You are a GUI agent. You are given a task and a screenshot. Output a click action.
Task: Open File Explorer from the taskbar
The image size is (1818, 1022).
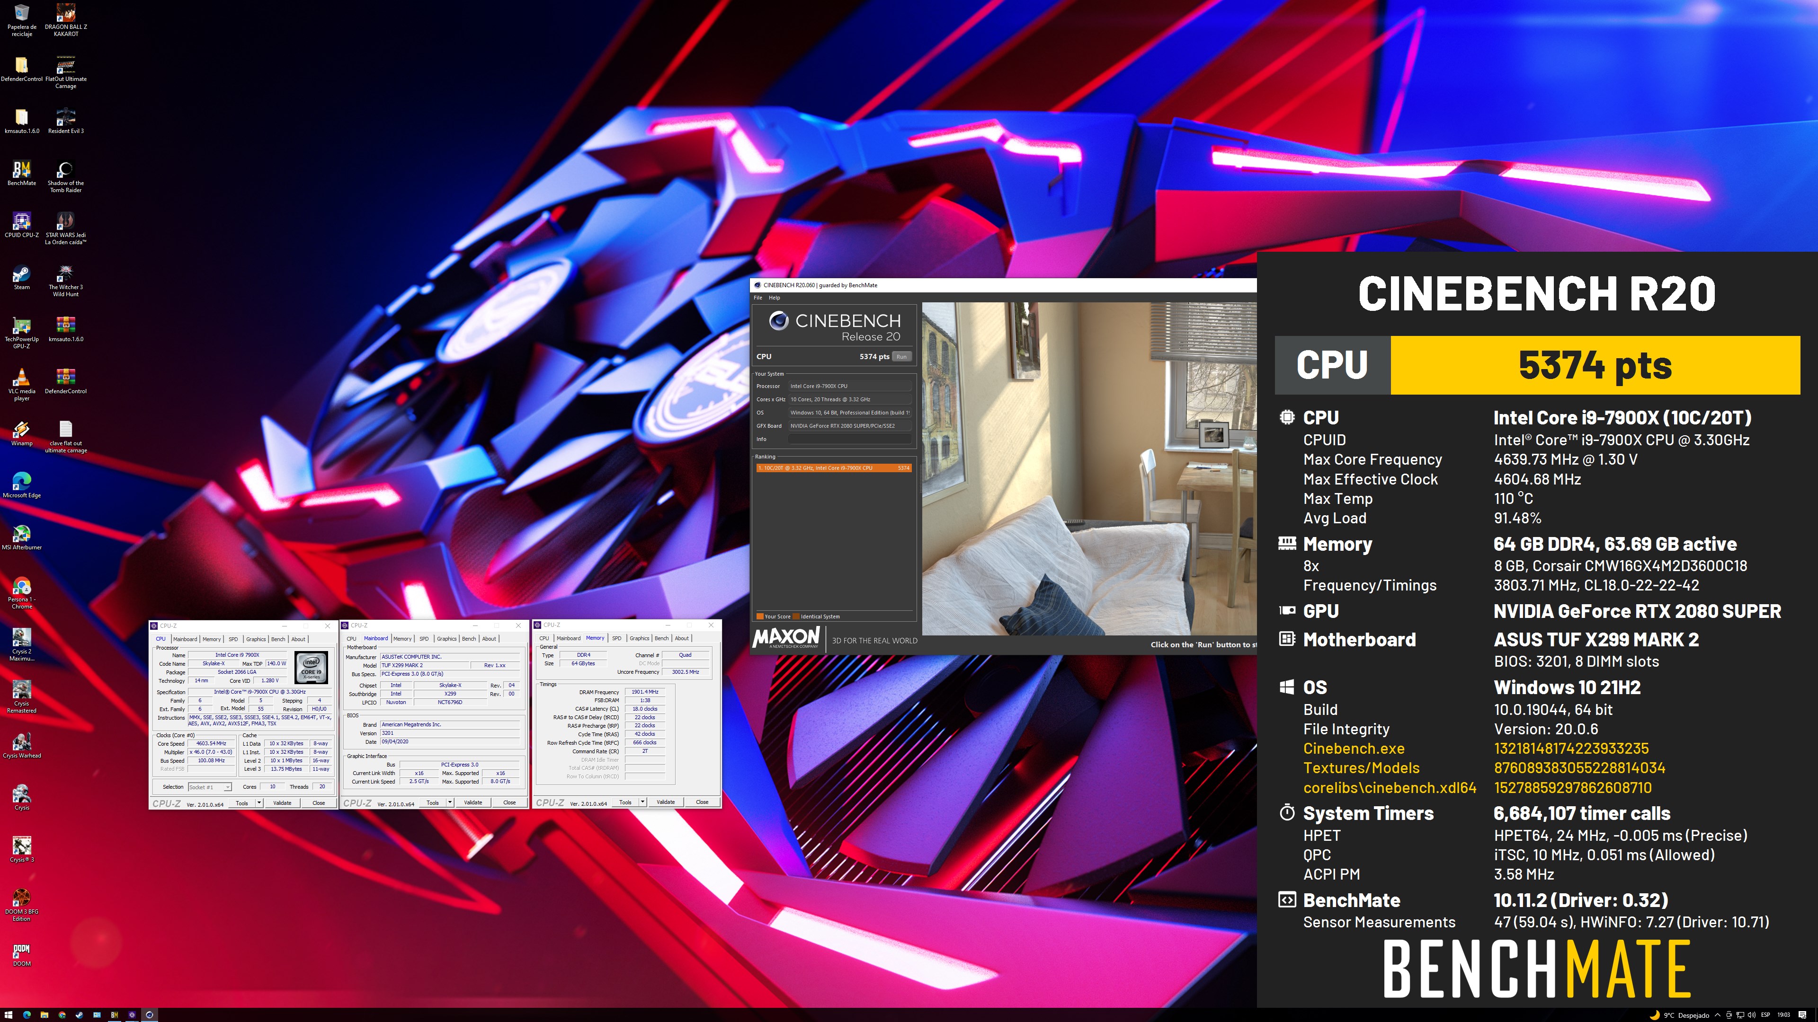[x=44, y=1015]
